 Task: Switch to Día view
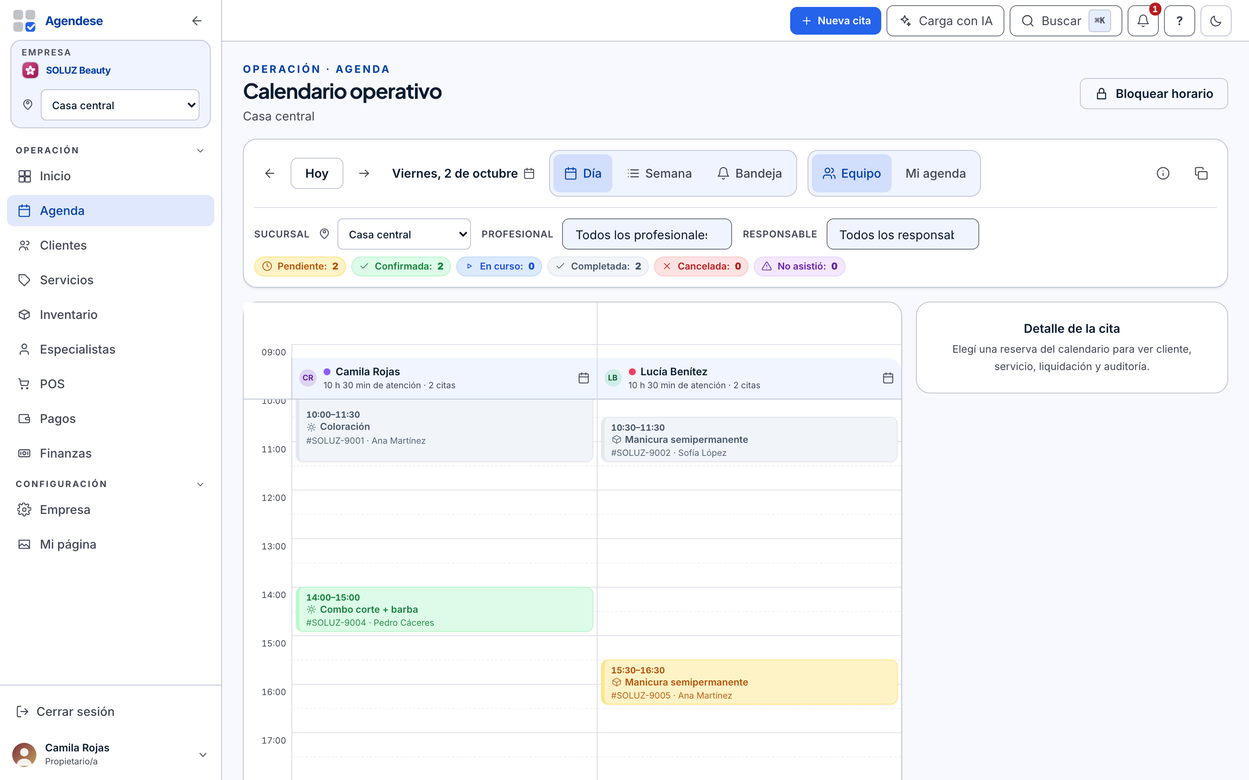point(583,173)
